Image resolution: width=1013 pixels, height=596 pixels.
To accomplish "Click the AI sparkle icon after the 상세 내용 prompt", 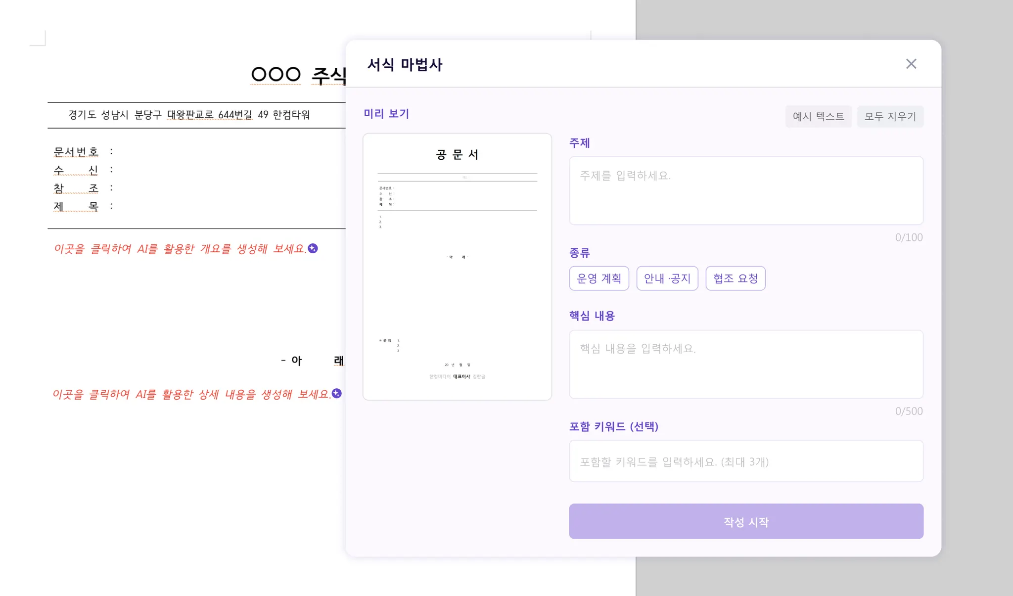I will (x=337, y=393).
